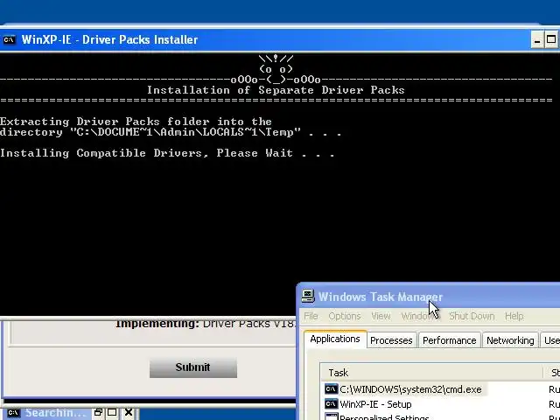The image size is (560, 420).
Task: Click 'Installation of Separate Driver Packs' heading
Action: click(x=276, y=90)
